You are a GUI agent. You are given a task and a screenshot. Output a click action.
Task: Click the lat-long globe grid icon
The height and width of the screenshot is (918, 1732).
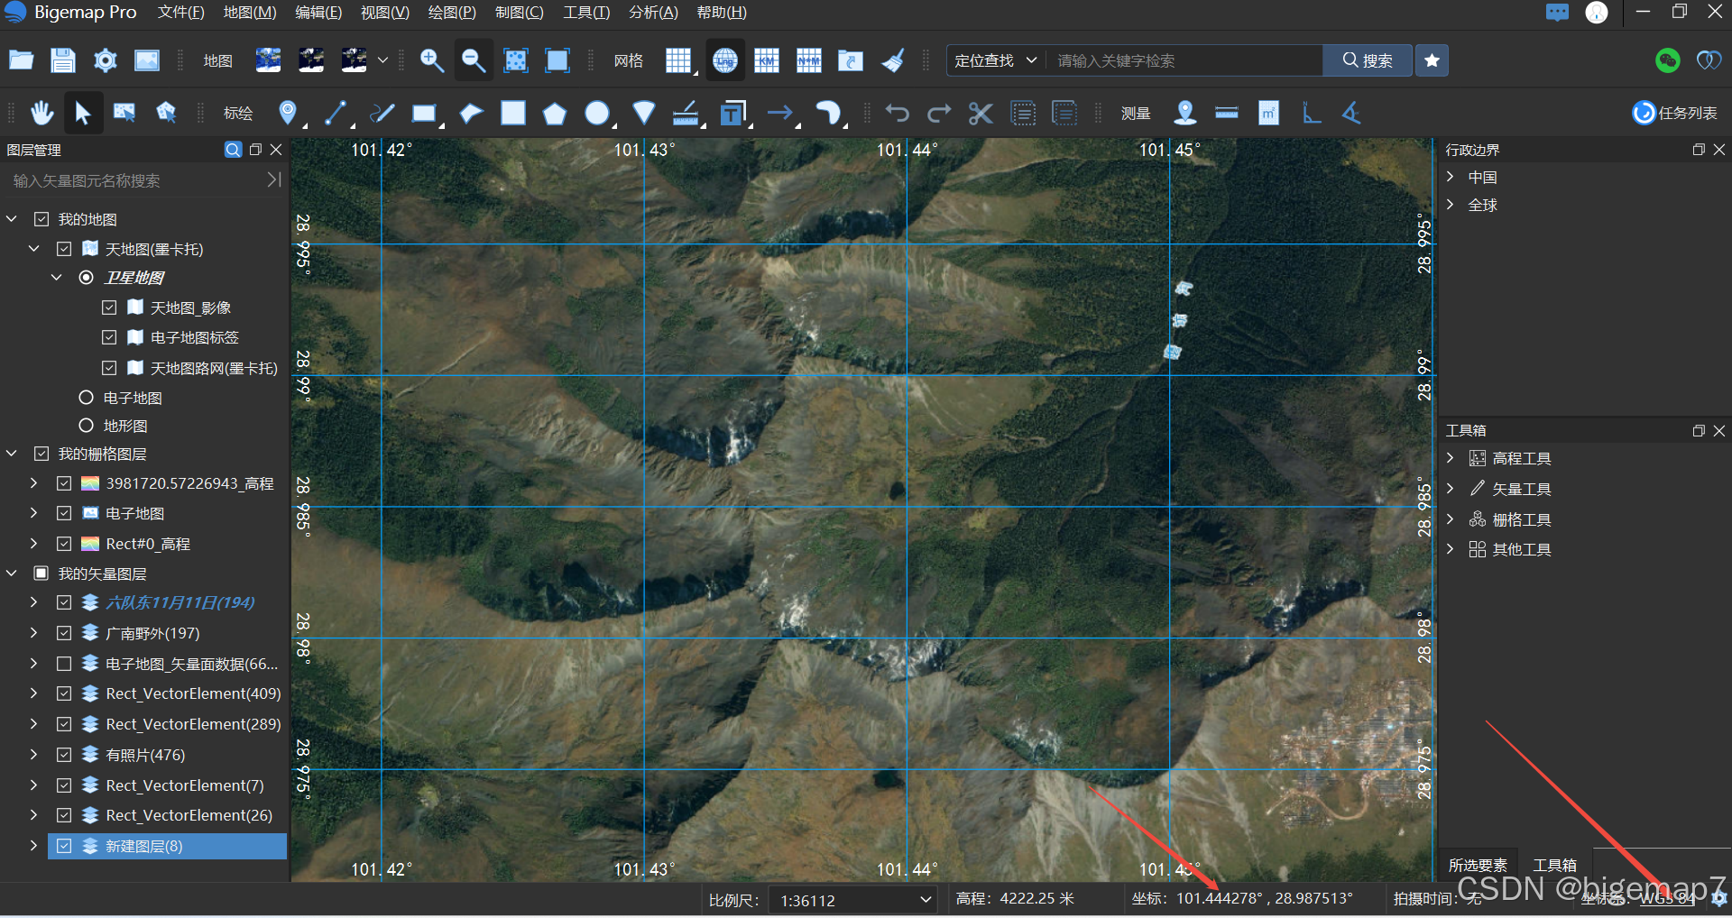(x=724, y=60)
